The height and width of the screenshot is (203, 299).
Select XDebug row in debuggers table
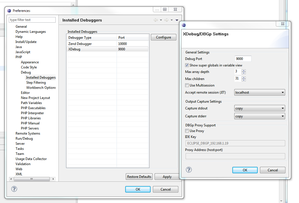pos(108,49)
